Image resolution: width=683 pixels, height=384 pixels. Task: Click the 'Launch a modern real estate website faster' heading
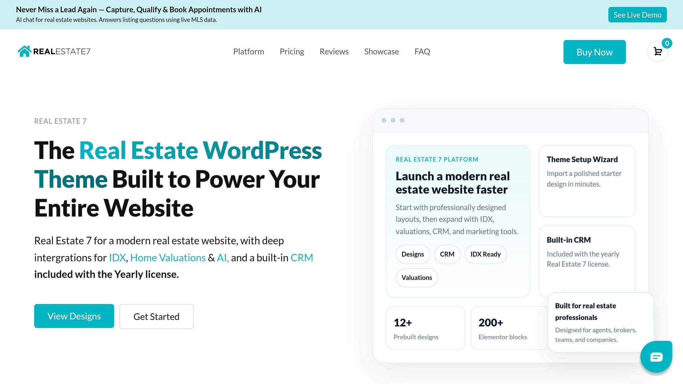(x=453, y=183)
